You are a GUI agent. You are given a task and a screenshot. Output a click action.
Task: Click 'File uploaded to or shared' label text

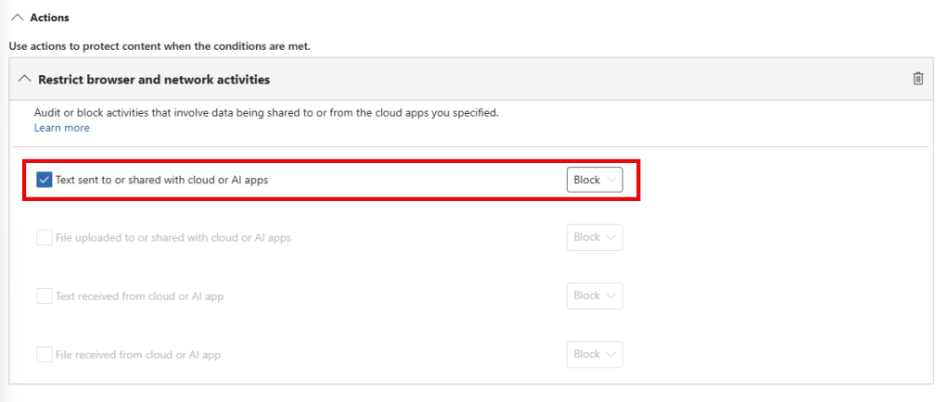tap(173, 238)
